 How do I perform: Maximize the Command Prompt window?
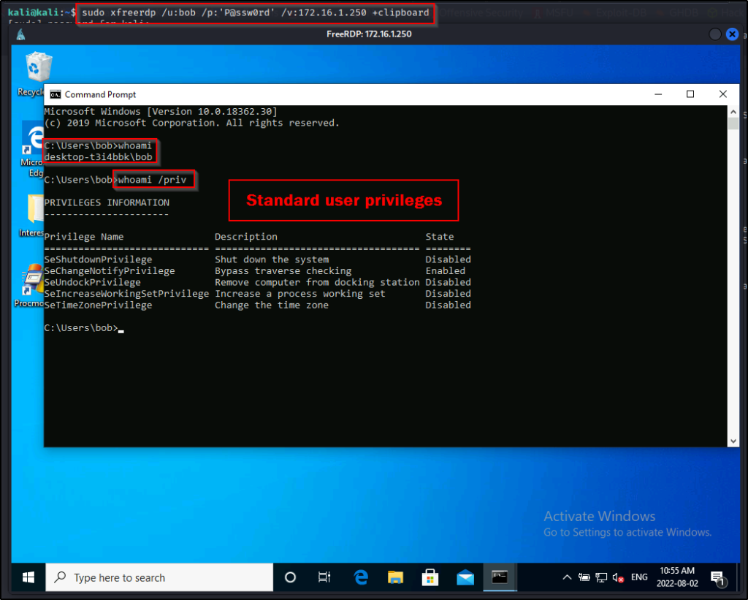pos(690,94)
